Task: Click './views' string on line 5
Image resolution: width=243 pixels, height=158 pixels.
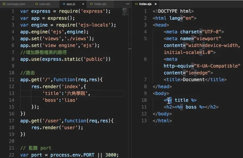Action: pos(77,39)
